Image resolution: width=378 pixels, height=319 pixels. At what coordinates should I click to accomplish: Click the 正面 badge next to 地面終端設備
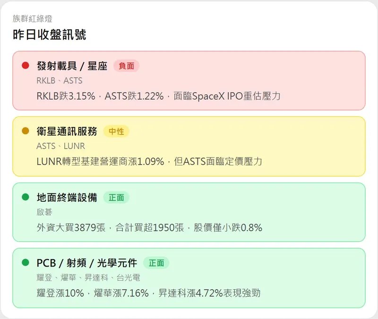(116, 198)
